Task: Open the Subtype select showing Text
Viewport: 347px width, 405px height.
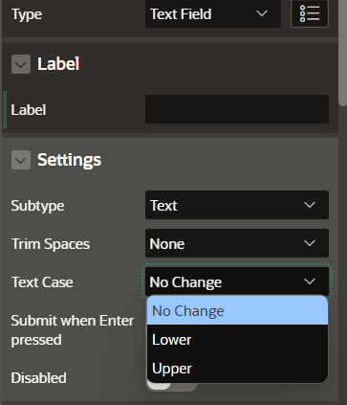Action: [237, 205]
